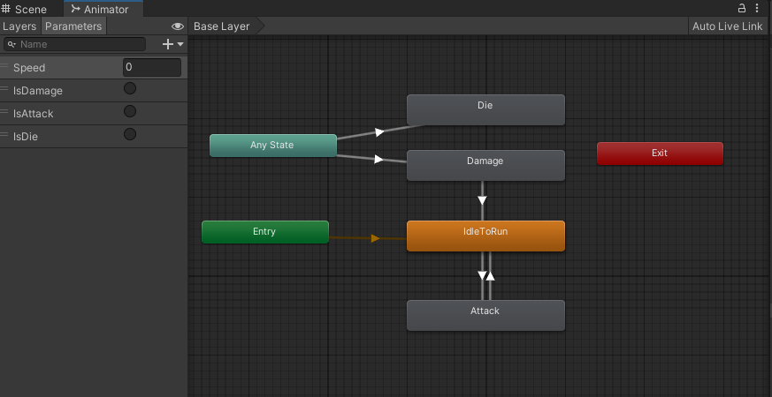Toggle the IsDie trigger radio button
Image resolution: width=772 pixels, height=397 pixels.
[130, 134]
